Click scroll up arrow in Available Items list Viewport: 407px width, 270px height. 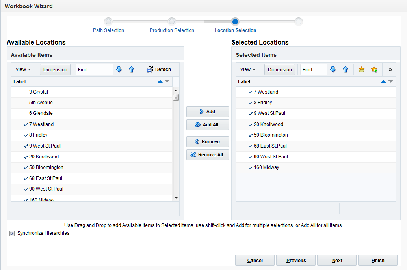tap(176, 90)
